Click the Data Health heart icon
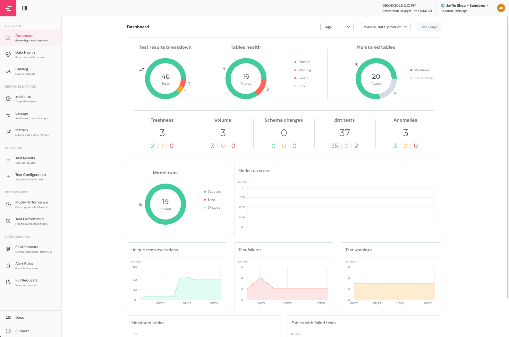 click(x=8, y=55)
